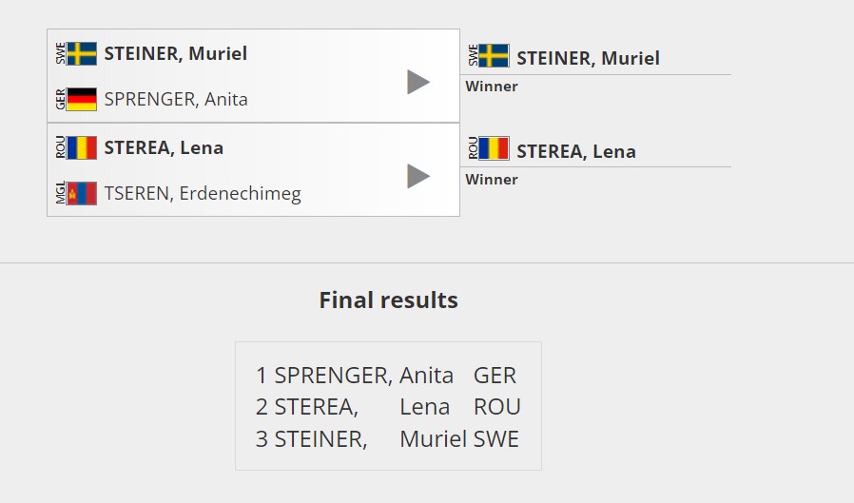Click second place STEREA in Final results
Viewport: 854px width, 503px height.
[x=316, y=407]
